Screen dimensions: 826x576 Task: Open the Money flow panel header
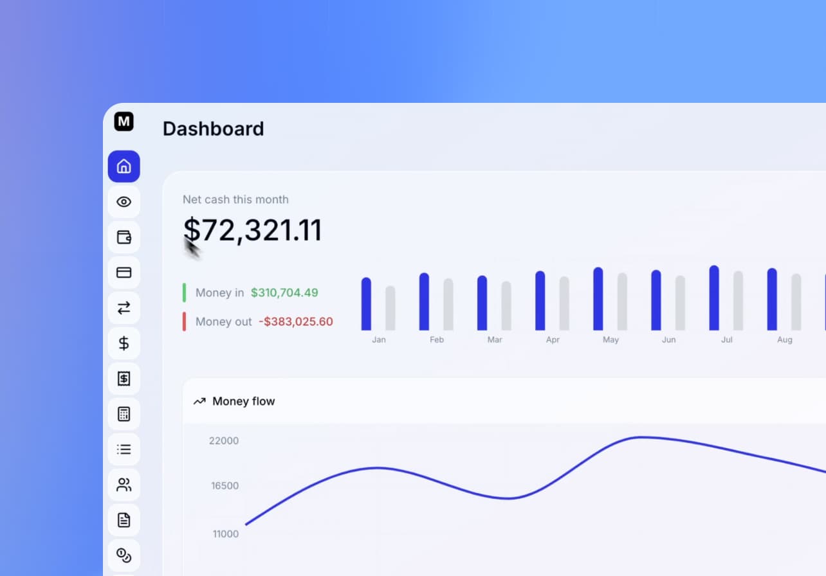tap(243, 401)
